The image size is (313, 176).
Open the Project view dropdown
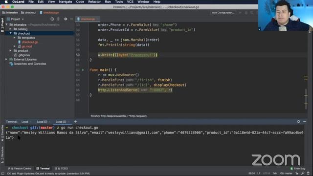16,19
